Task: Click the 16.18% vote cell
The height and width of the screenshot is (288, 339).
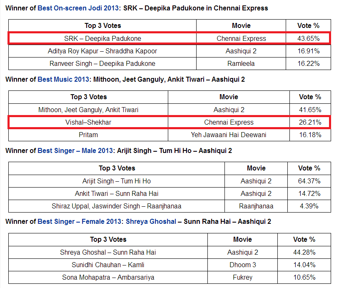Action: pyautogui.click(x=310, y=135)
